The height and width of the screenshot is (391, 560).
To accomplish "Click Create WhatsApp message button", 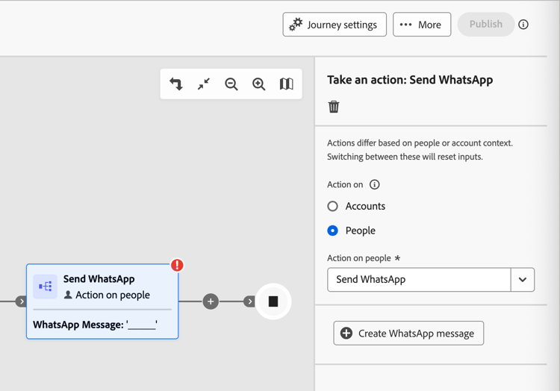I will (408, 334).
